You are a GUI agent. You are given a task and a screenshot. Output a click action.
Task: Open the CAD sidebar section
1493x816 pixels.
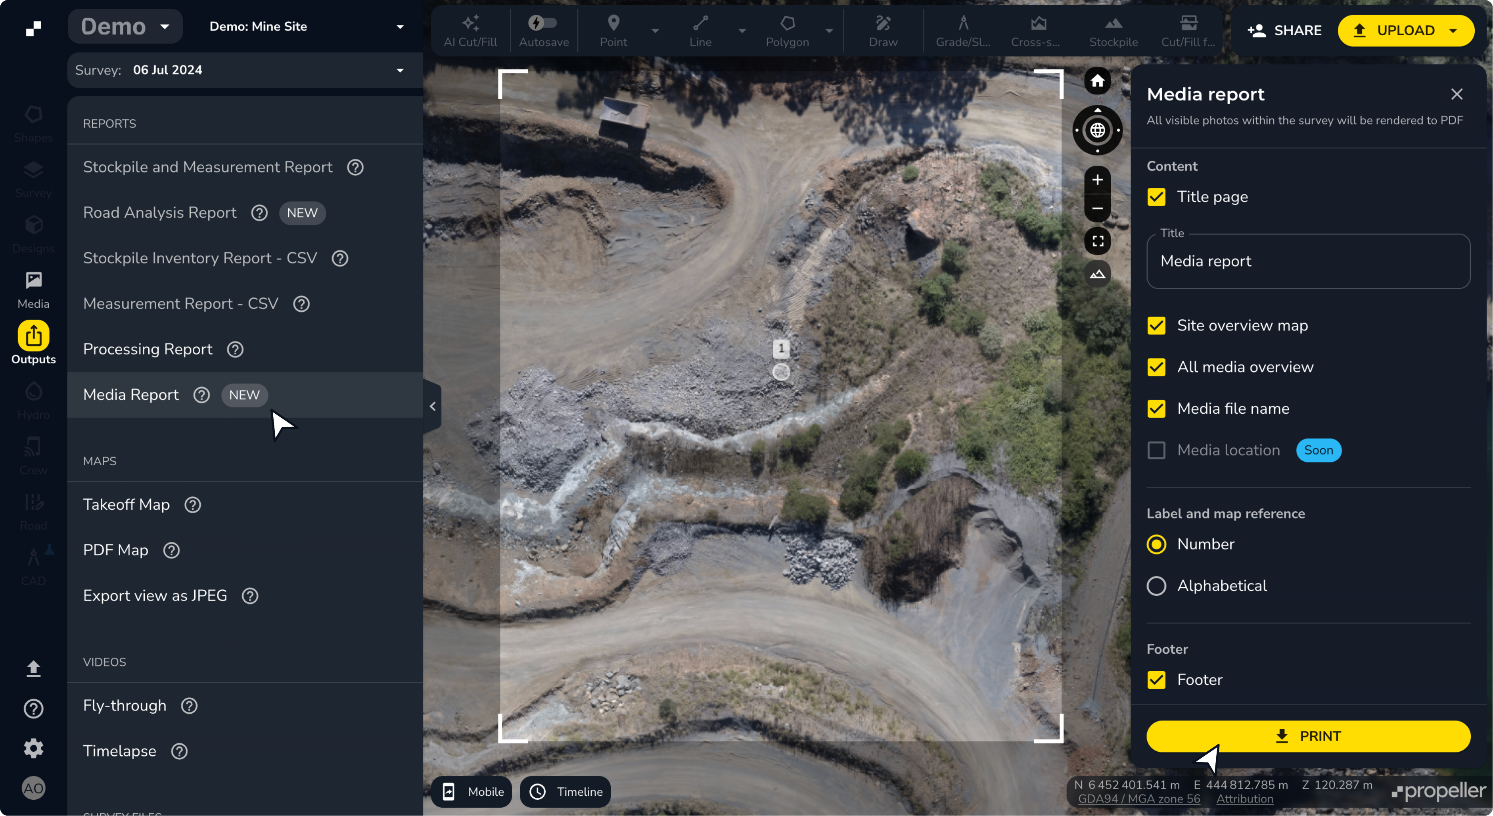34,566
